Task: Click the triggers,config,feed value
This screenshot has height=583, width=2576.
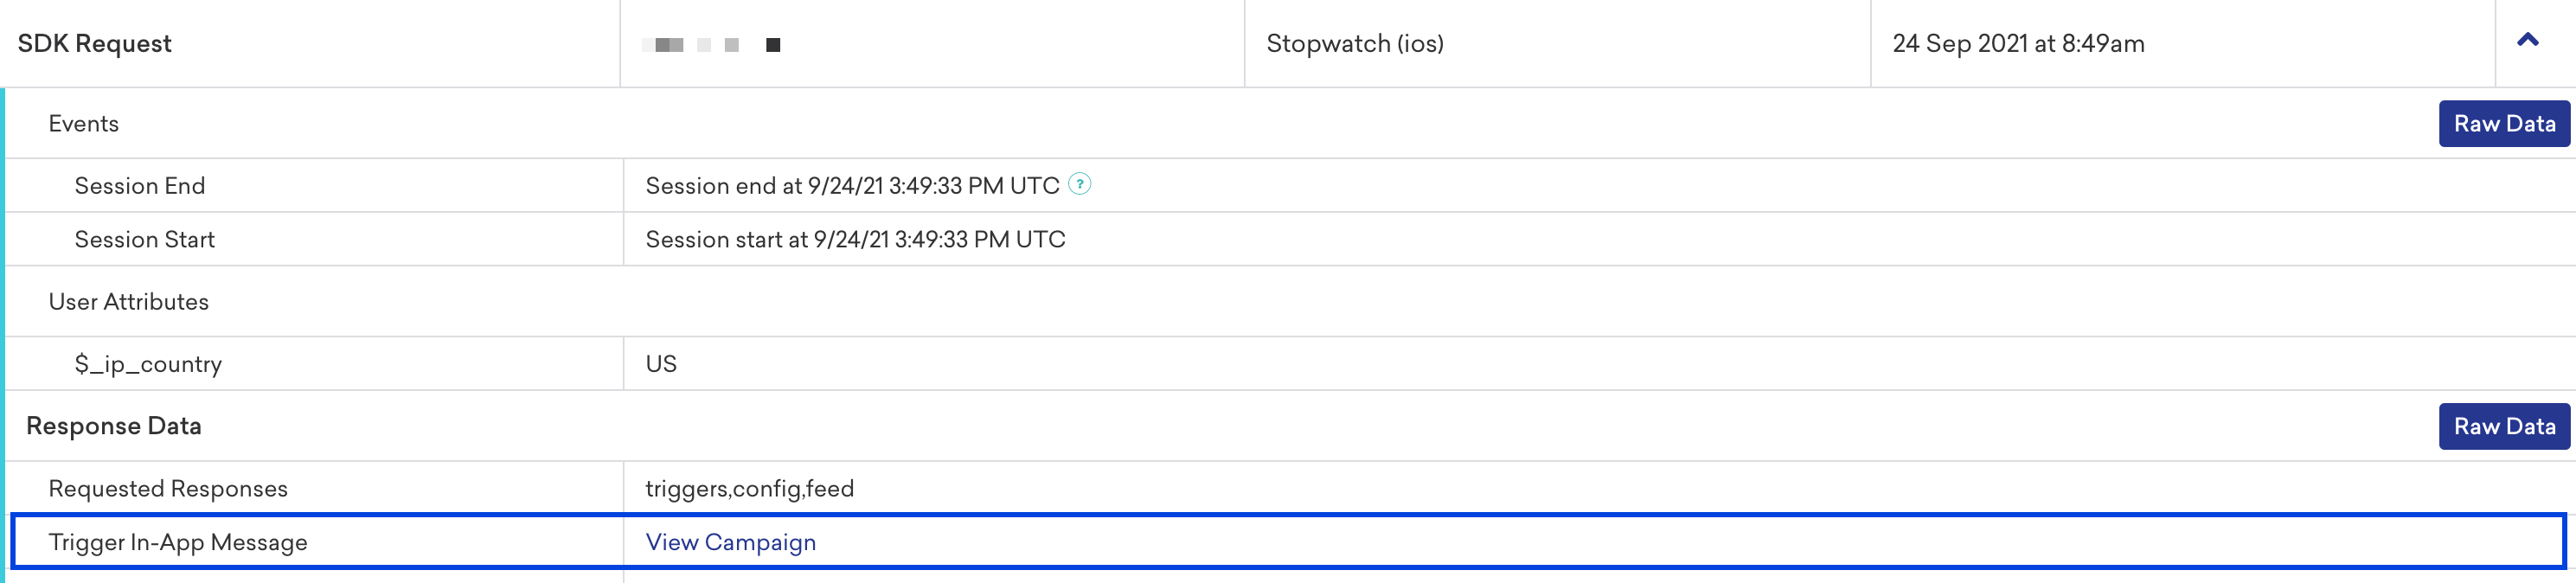Action: coord(749,488)
